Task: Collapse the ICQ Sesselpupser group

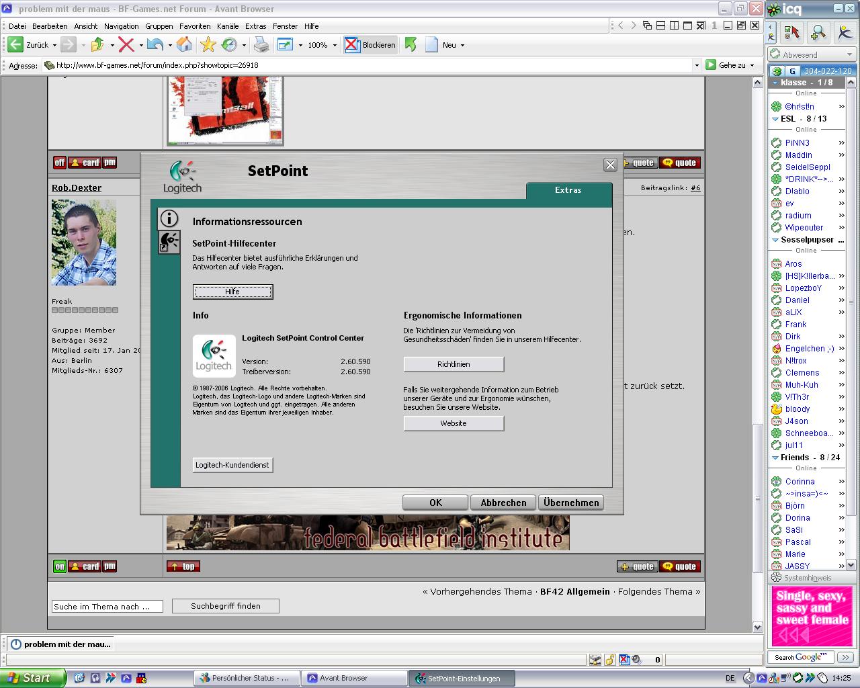Action: coord(775,240)
